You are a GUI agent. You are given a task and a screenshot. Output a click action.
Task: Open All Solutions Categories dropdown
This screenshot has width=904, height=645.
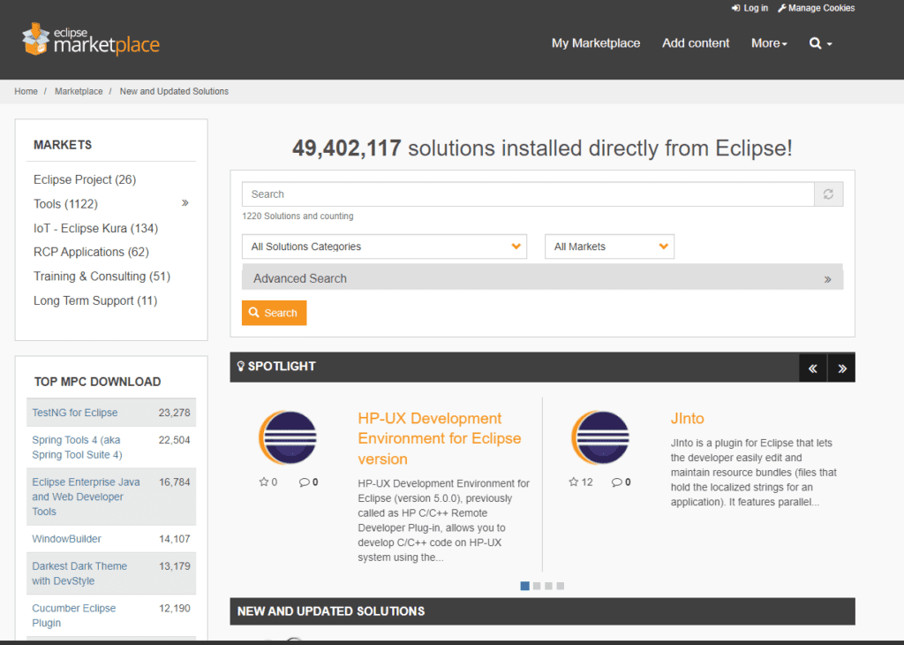point(385,247)
